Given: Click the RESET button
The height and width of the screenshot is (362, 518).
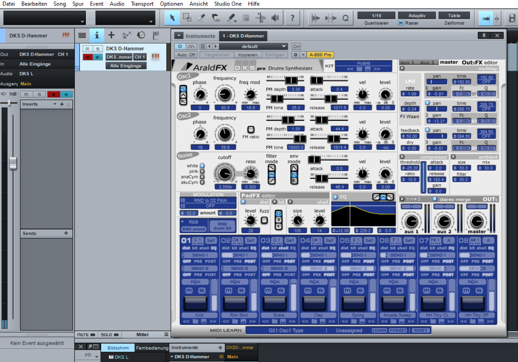Looking at the screenshot, I should pos(421,330).
